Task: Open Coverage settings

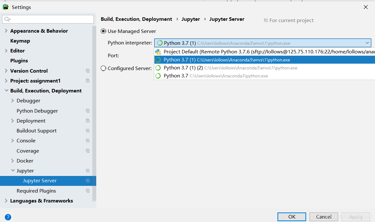Action: point(28,151)
